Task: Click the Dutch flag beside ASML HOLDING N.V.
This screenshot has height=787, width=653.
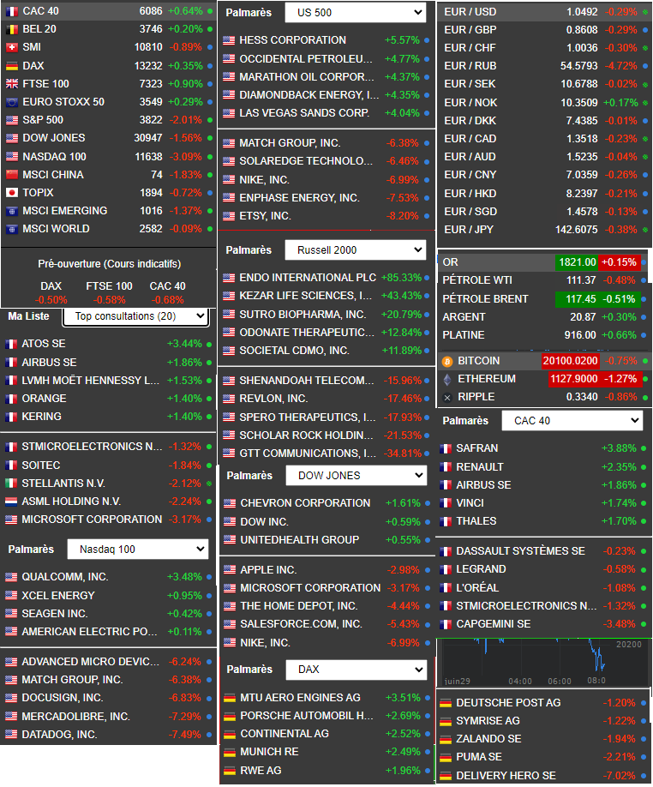Action: pos(11,502)
